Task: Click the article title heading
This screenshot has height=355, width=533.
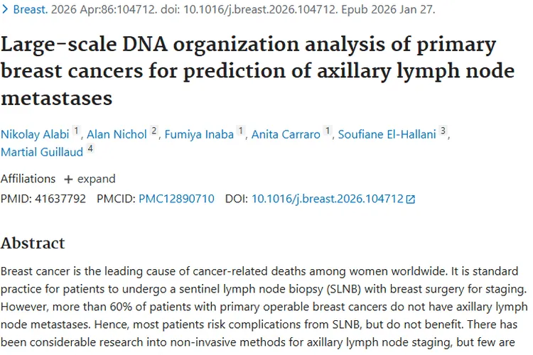Action: [248, 70]
